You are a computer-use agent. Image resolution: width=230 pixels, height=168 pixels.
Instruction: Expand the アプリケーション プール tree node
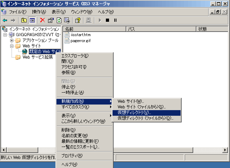[x=12, y=40]
